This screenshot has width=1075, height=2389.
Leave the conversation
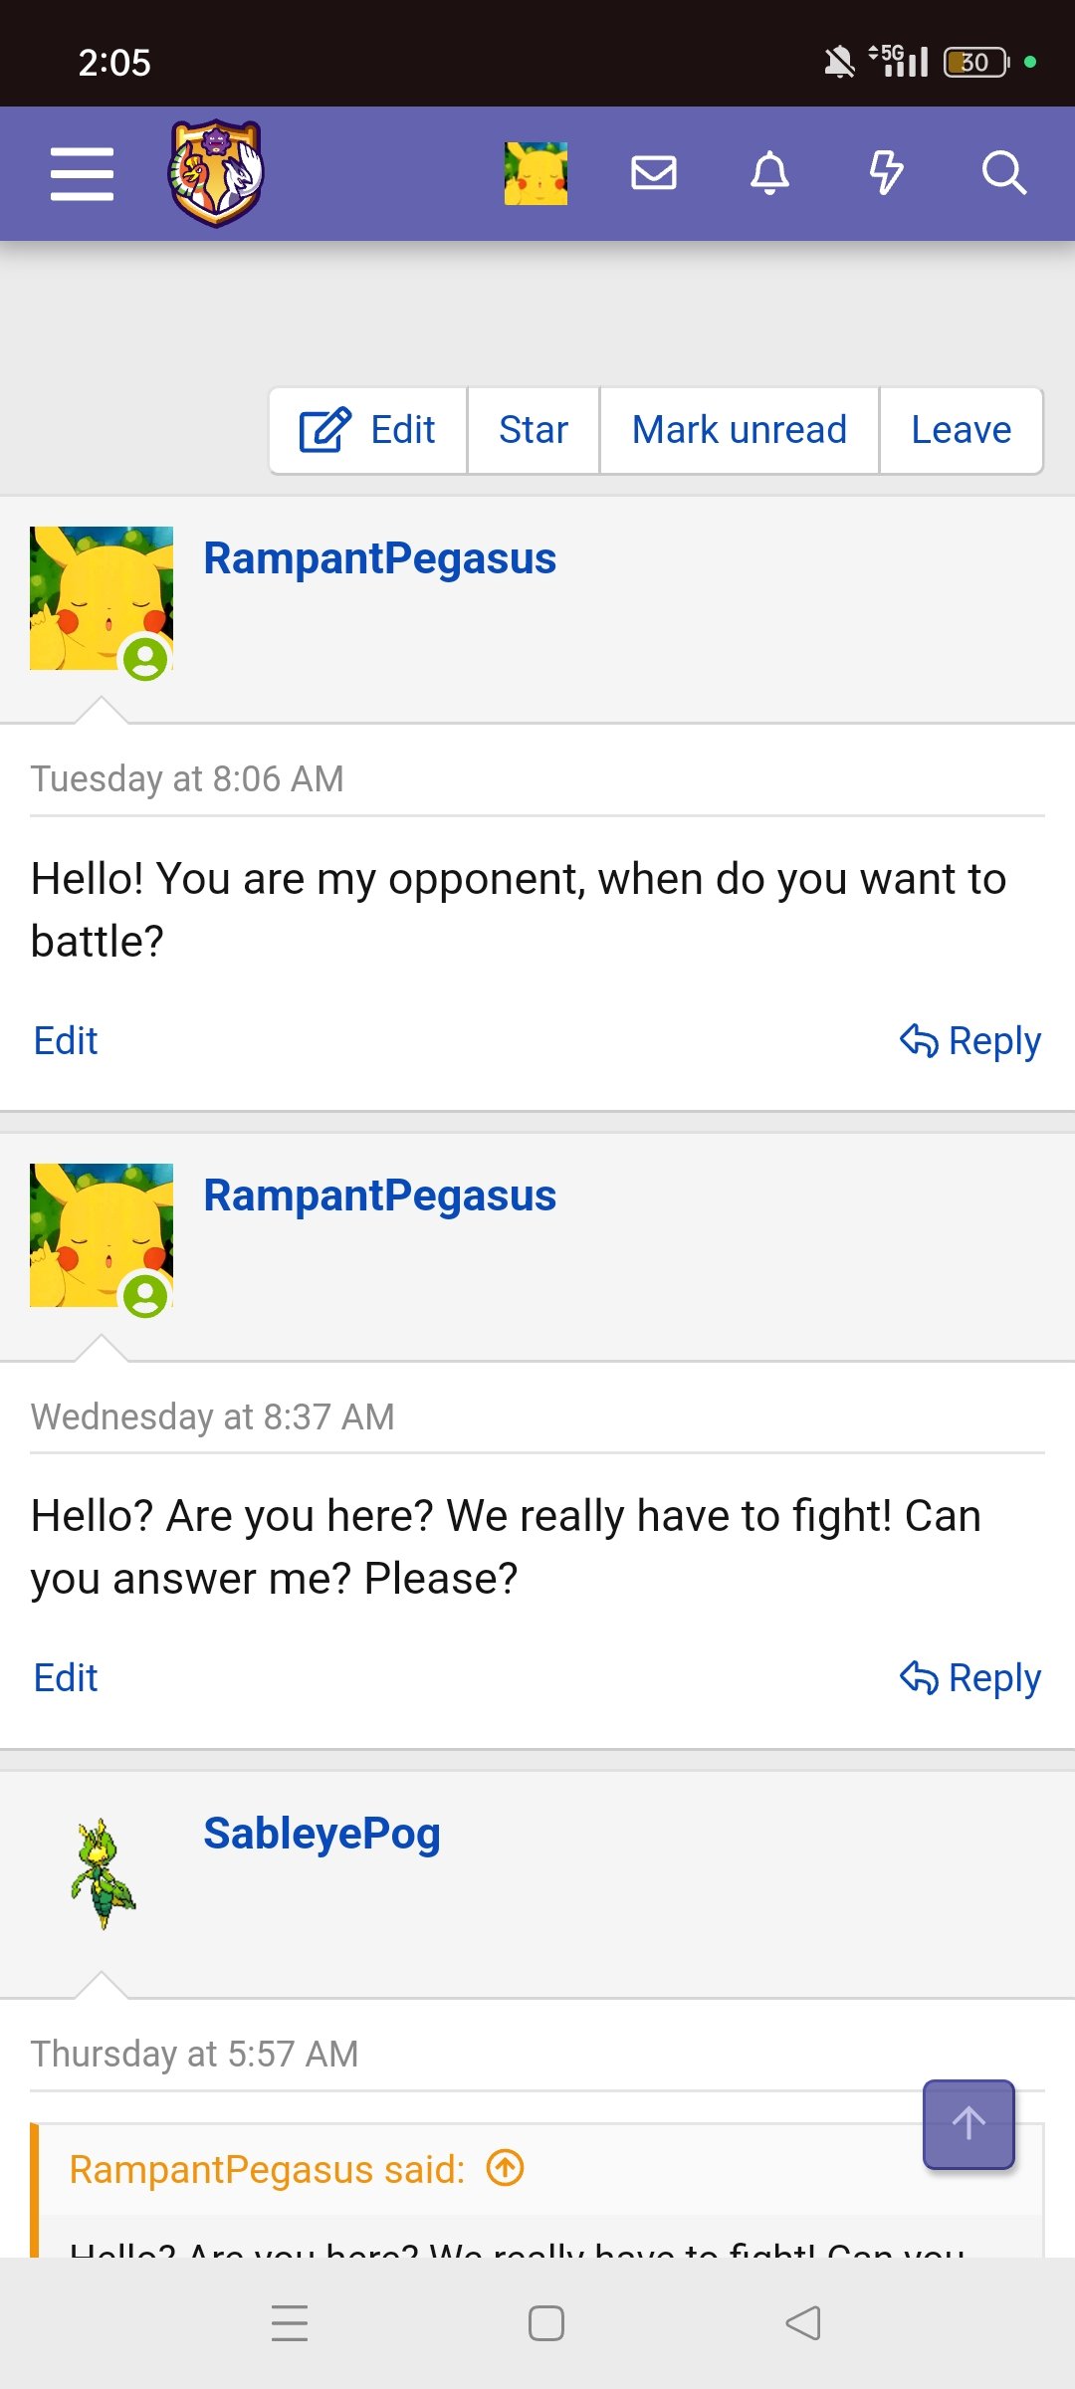click(x=961, y=430)
